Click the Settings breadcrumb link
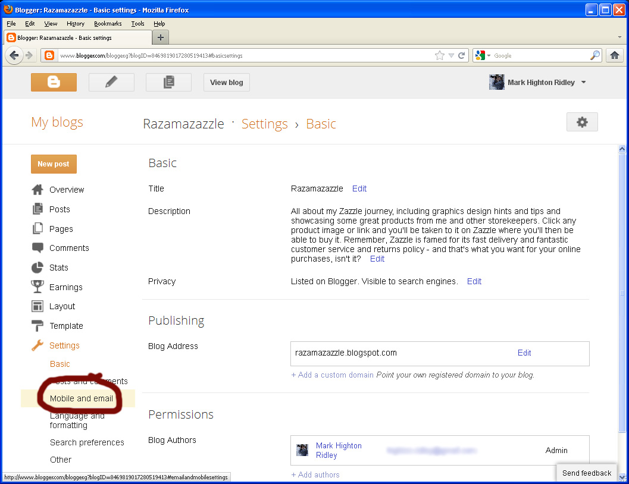The height and width of the screenshot is (484, 629). click(264, 124)
